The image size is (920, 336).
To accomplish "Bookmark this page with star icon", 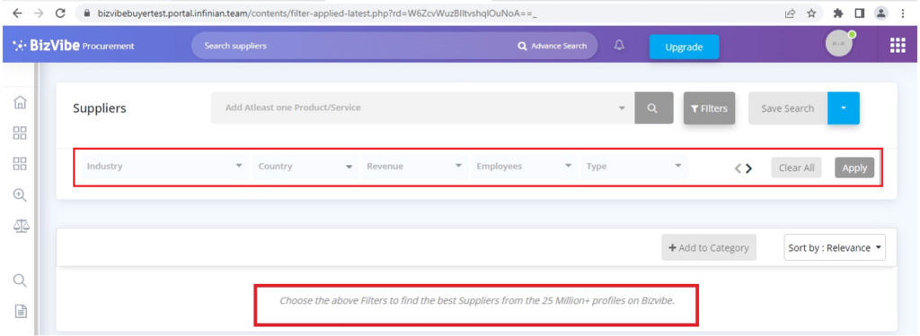I will (x=811, y=13).
